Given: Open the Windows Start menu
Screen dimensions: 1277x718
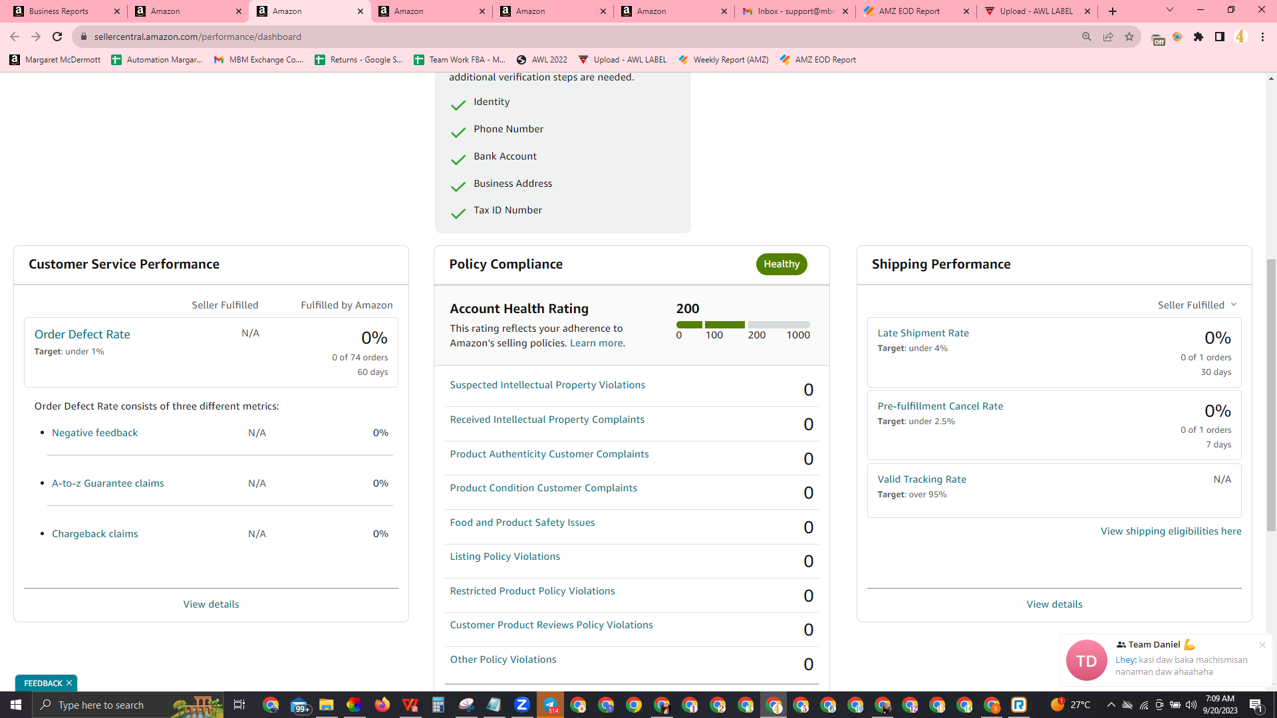Looking at the screenshot, I should click(16, 705).
